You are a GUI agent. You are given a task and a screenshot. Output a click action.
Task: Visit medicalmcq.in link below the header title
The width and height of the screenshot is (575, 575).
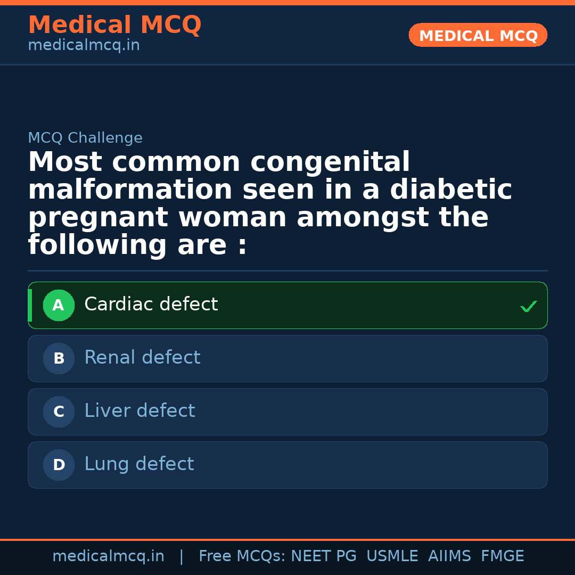click(84, 46)
